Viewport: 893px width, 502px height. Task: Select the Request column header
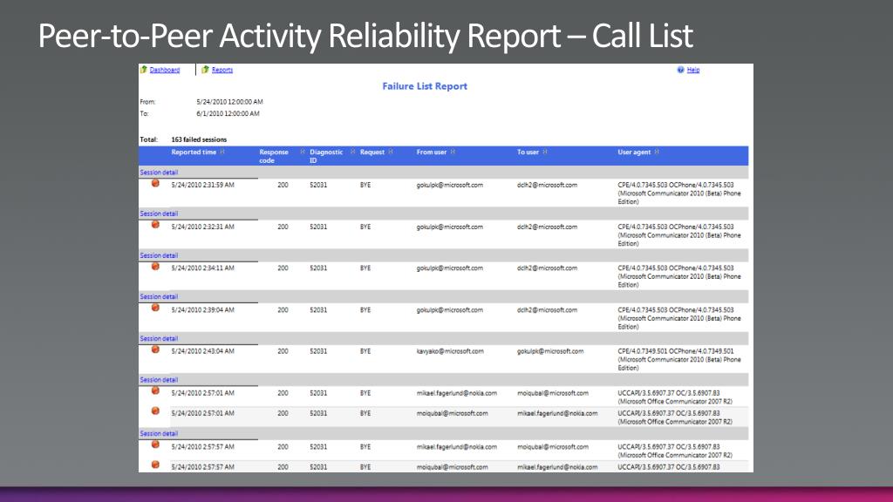point(372,152)
